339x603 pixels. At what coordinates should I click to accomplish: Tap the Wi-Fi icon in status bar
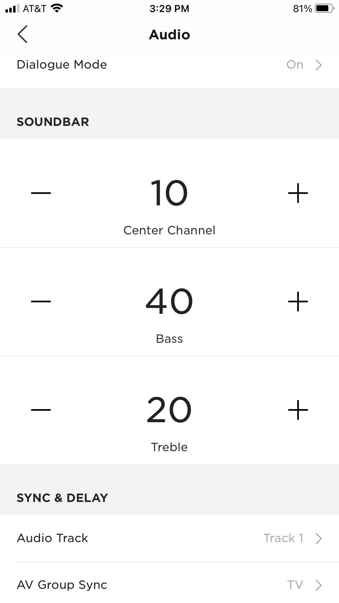57,8
